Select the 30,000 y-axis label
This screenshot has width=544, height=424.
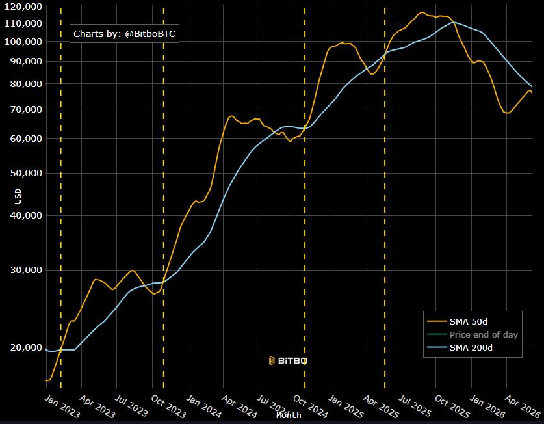pyautogui.click(x=26, y=270)
